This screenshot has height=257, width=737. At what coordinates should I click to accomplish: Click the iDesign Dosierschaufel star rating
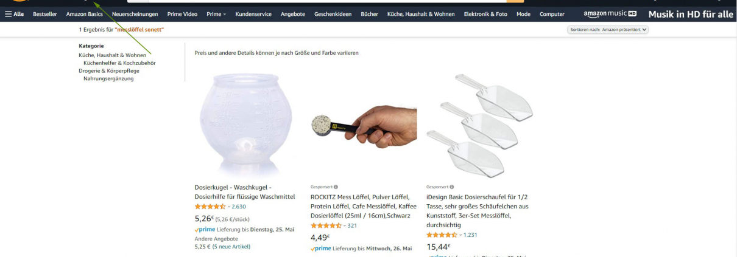click(x=442, y=235)
